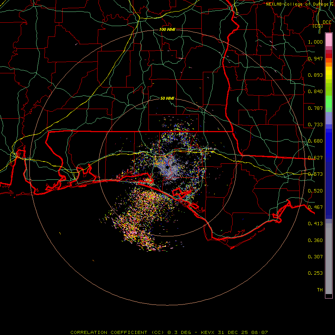This screenshot has width=335, height=335.
Task: Pick the bright green band of the color scale
Action: [329, 102]
